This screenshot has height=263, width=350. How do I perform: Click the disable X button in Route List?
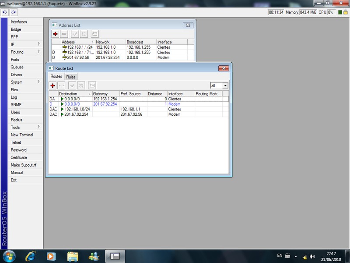[81, 85]
